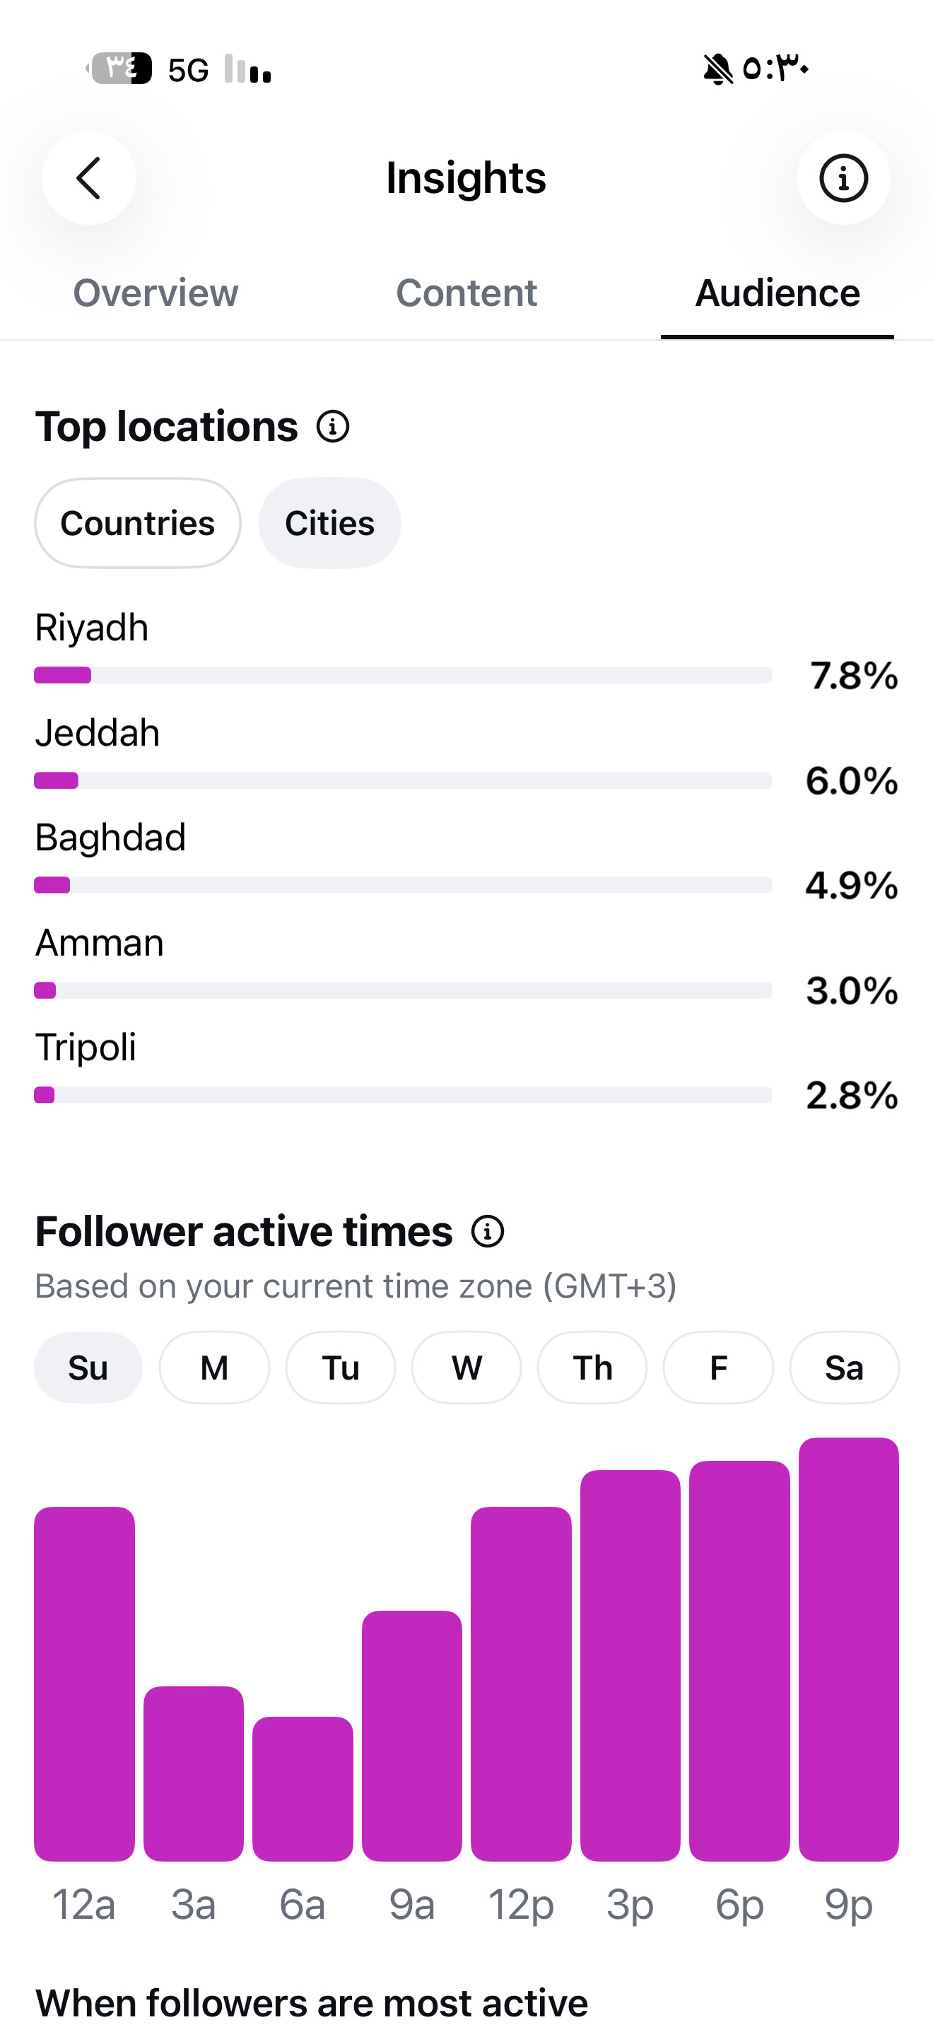Viewport: 933px width, 2027px height.
Task: Tap the Baghdad progress bar
Action: [x=403, y=886]
